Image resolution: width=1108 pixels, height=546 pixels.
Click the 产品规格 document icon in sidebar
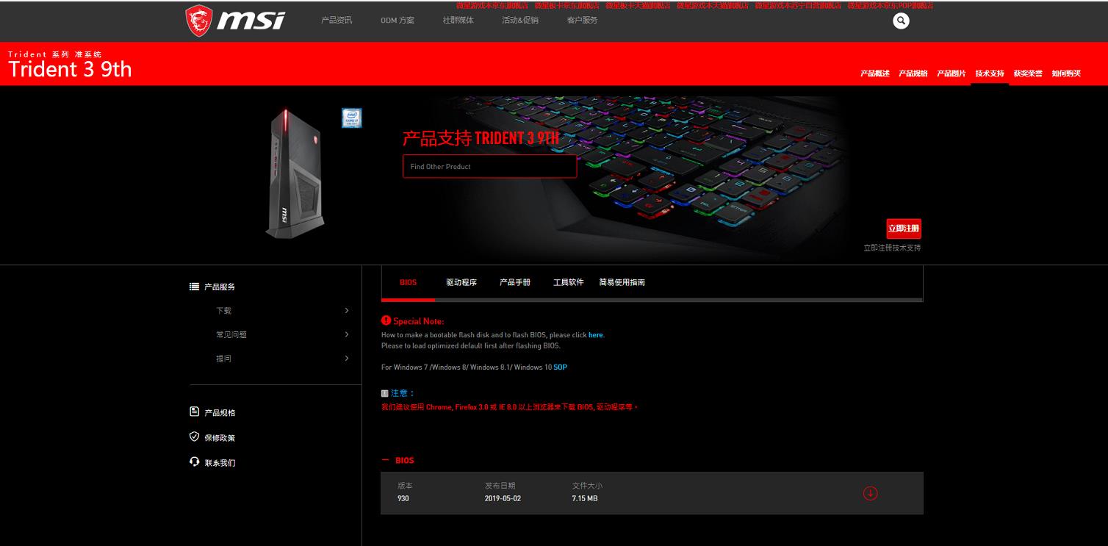click(x=194, y=412)
